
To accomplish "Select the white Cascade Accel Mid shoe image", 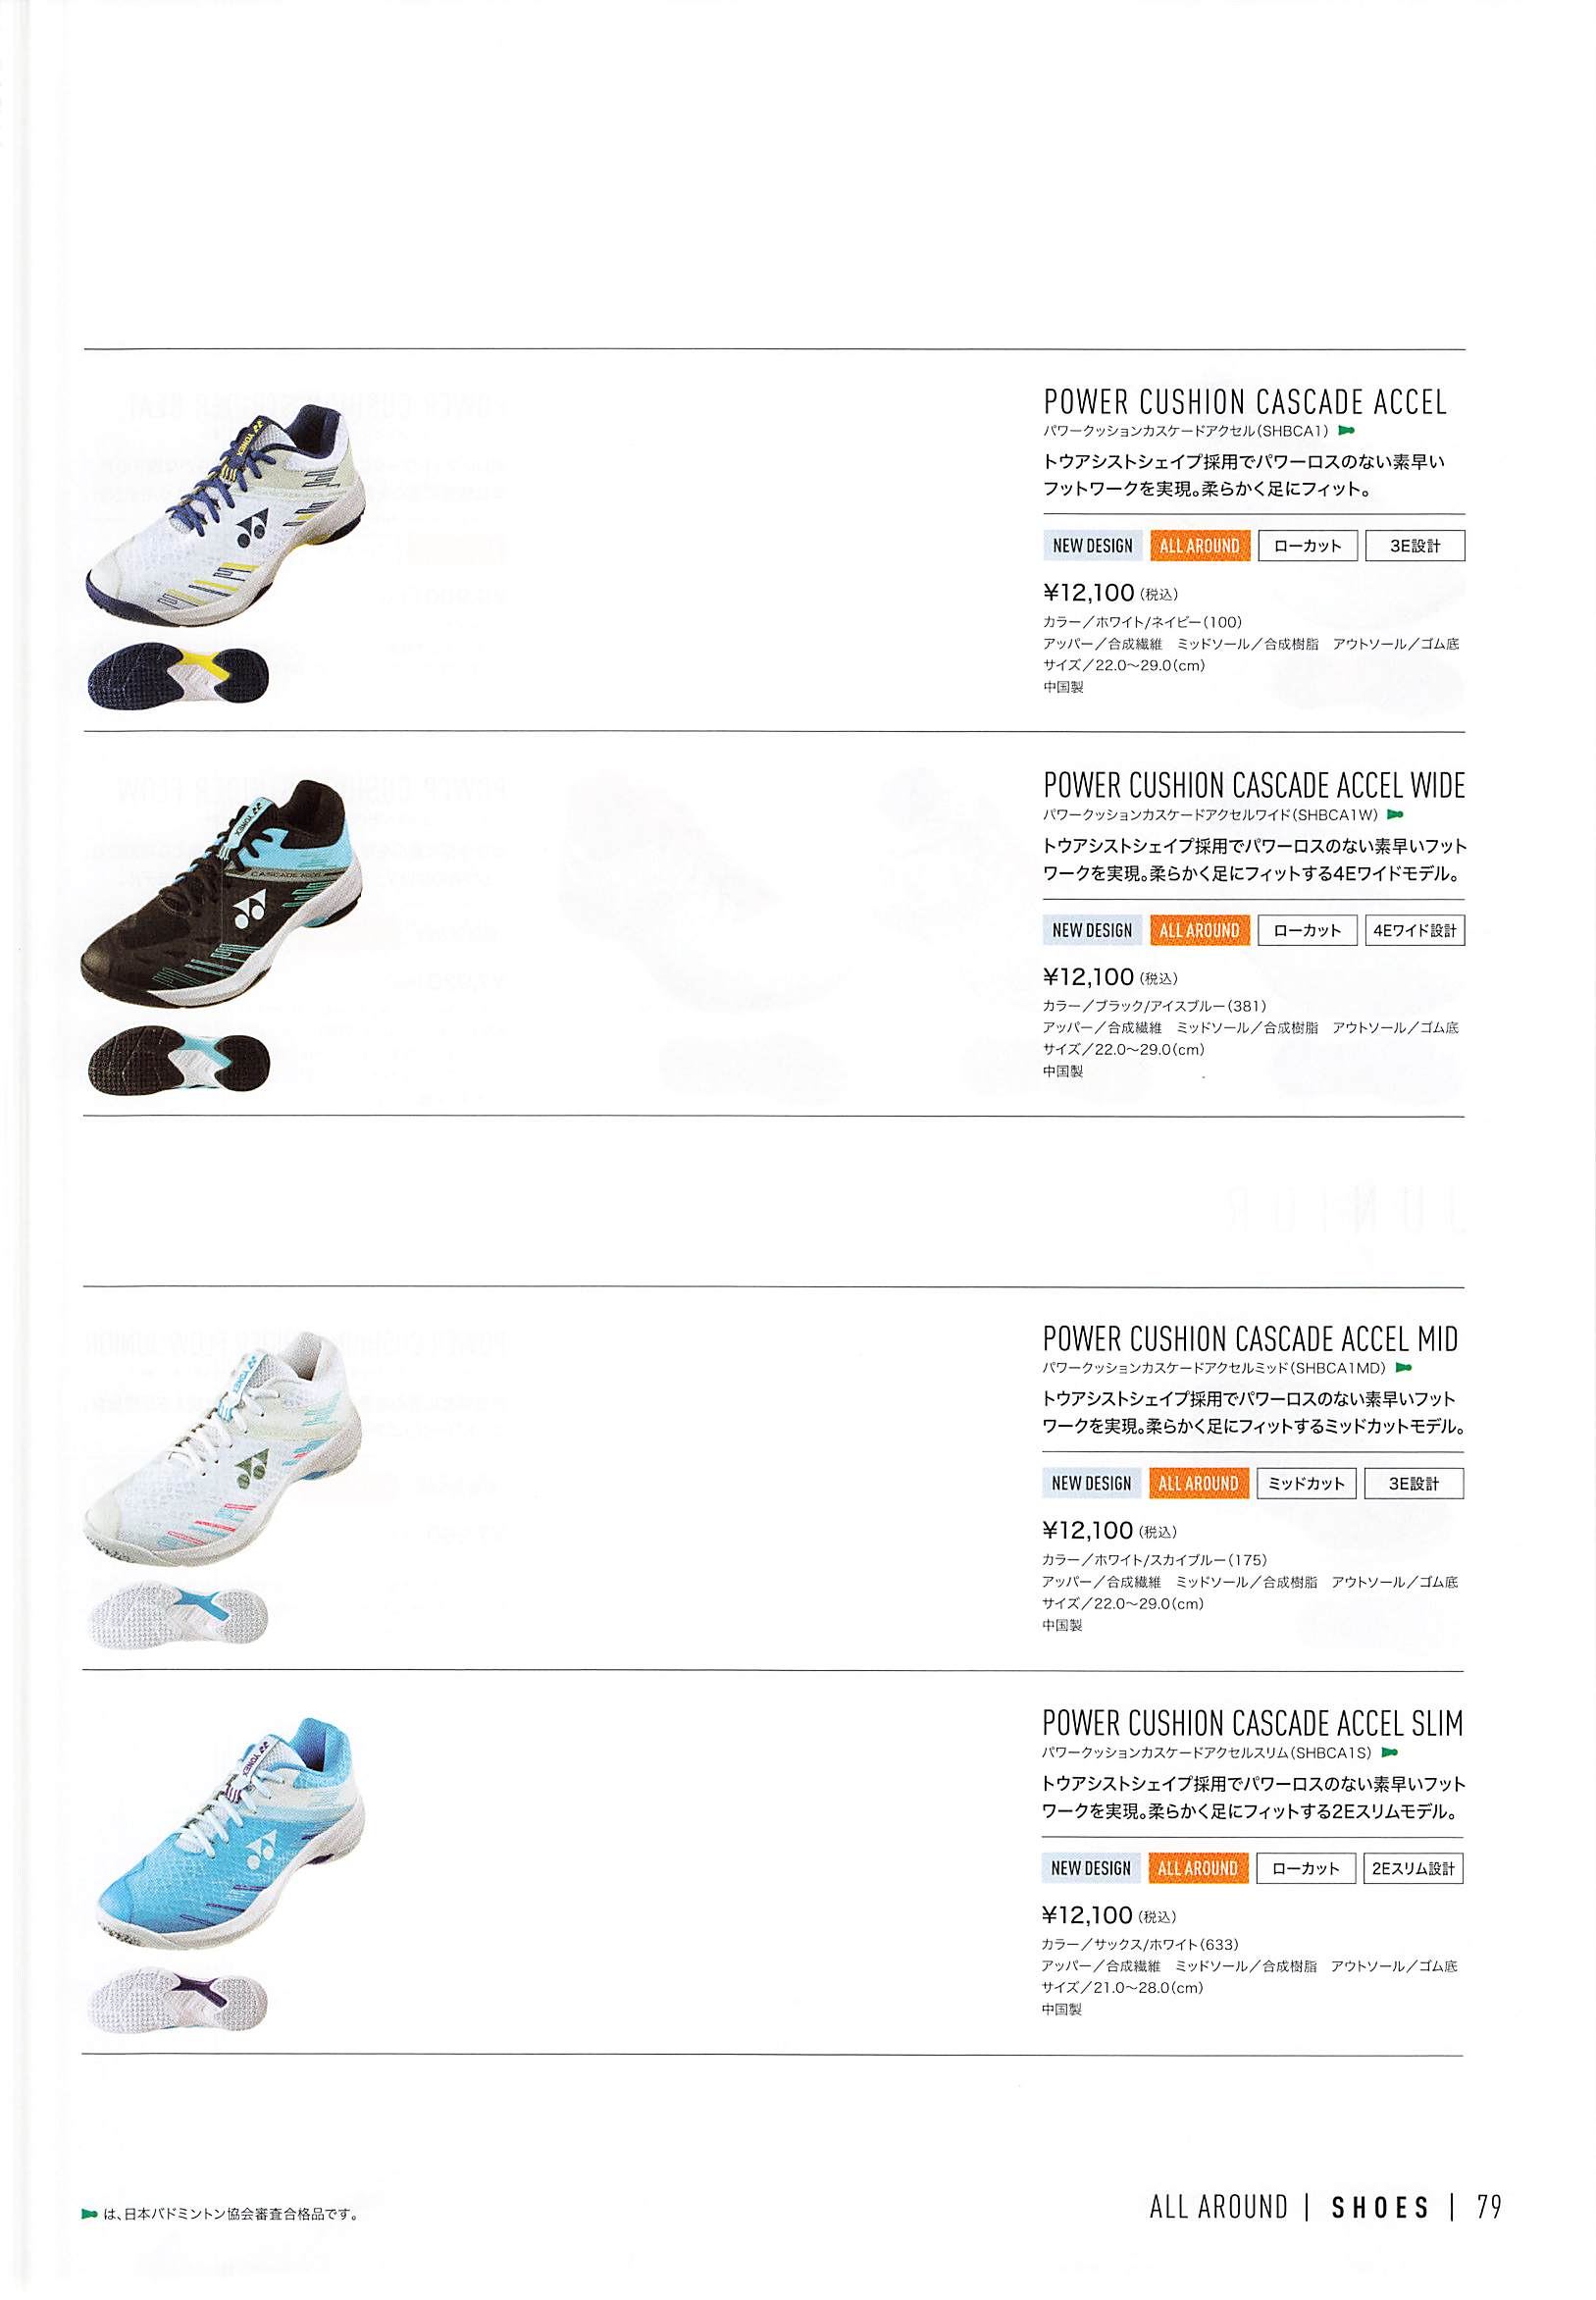I will click(x=224, y=1448).
